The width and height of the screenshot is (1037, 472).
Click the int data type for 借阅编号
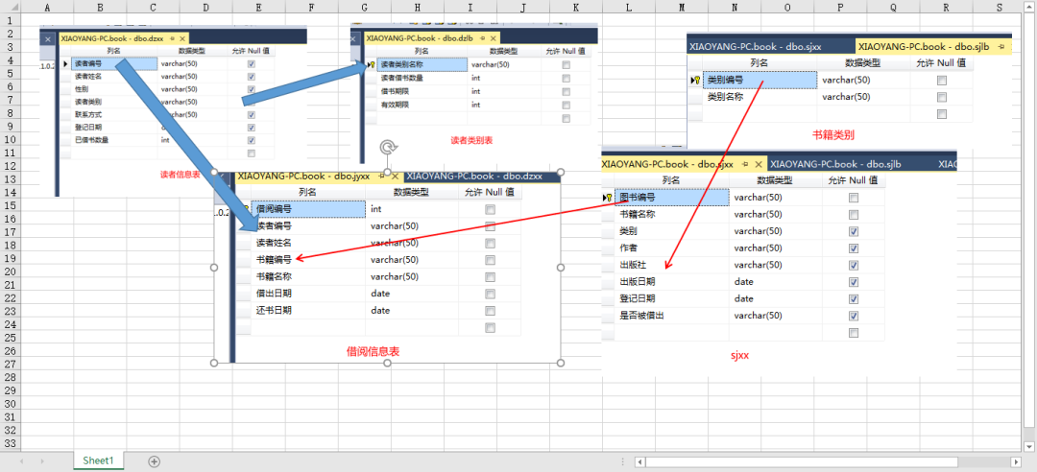point(375,209)
